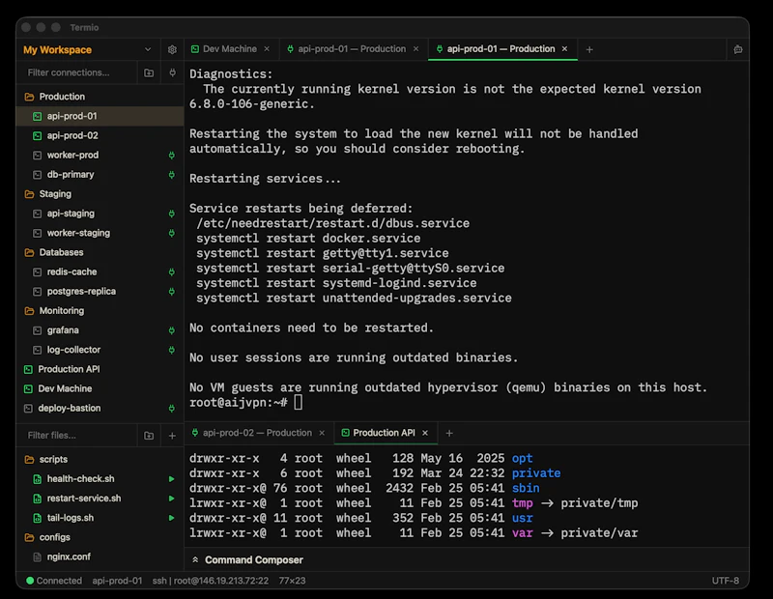
Task: Collapse the Staging folder
Action: [x=47, y=194]
